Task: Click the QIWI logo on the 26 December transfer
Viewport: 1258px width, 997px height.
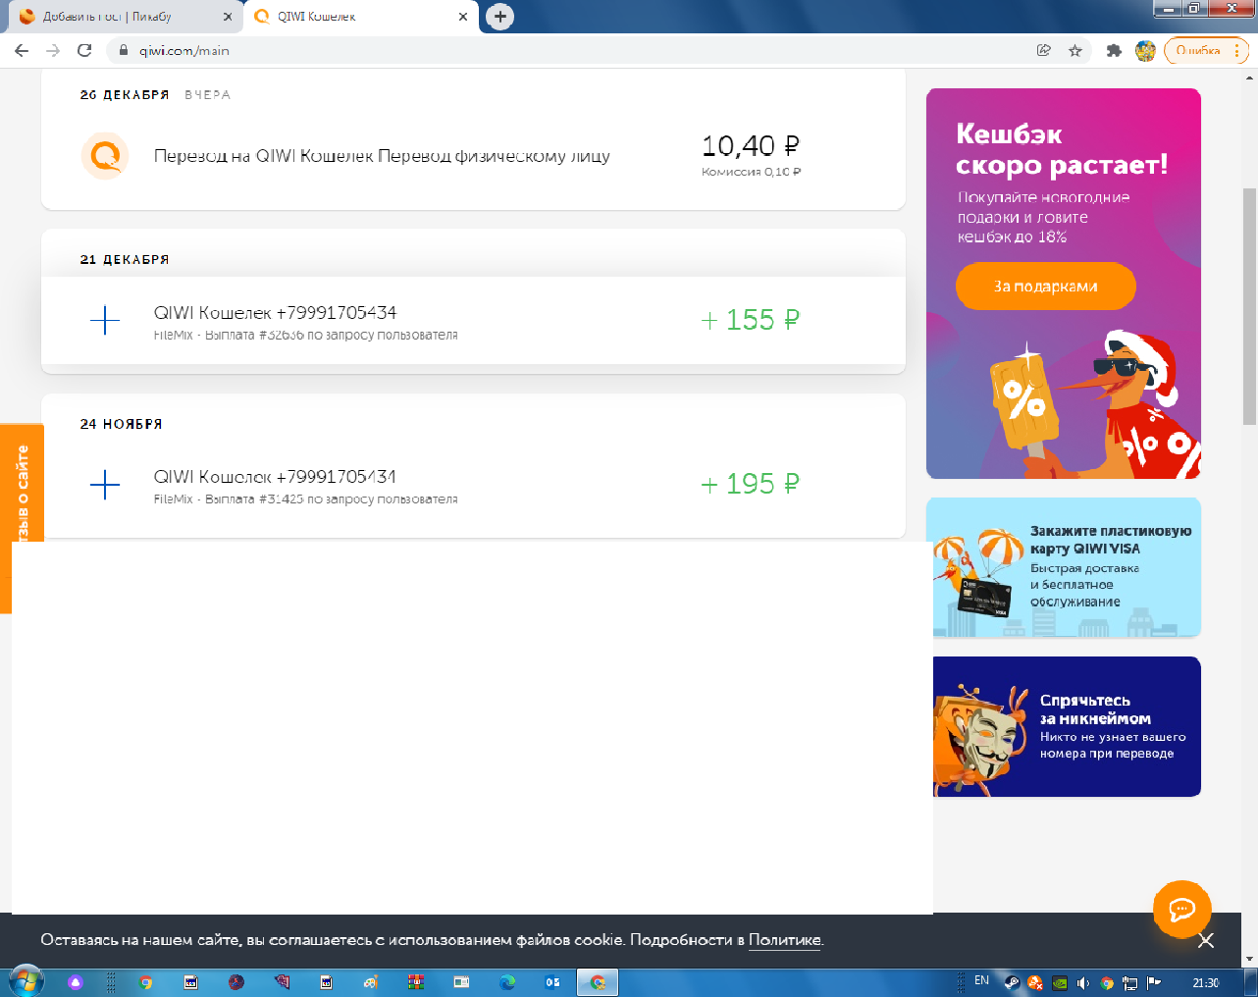Action: (105, 155)
